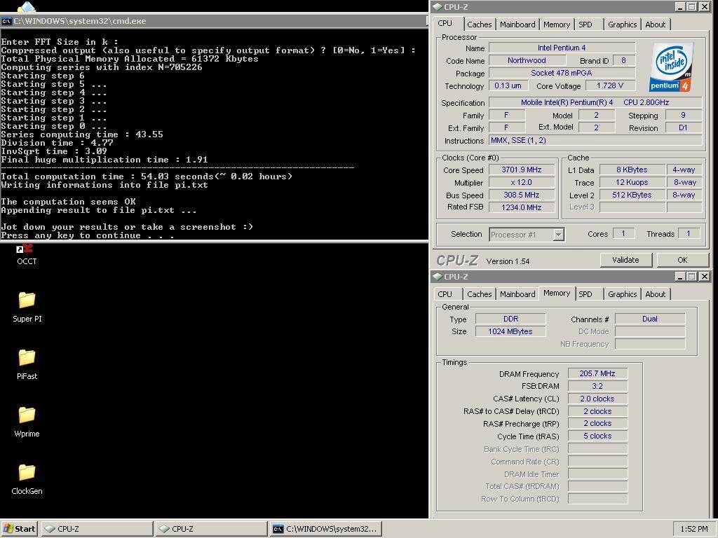Open the PiFast folder icon
The height and width of the screenshot is (538, 718).
point(27,364)
